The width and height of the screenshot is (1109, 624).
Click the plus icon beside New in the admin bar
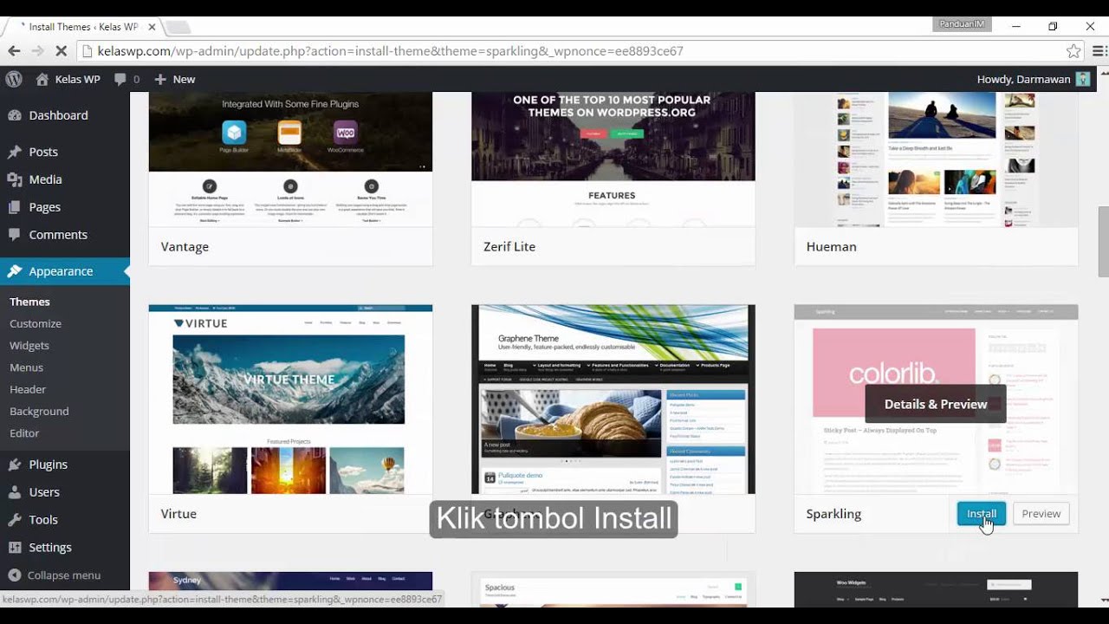point(160,79)
